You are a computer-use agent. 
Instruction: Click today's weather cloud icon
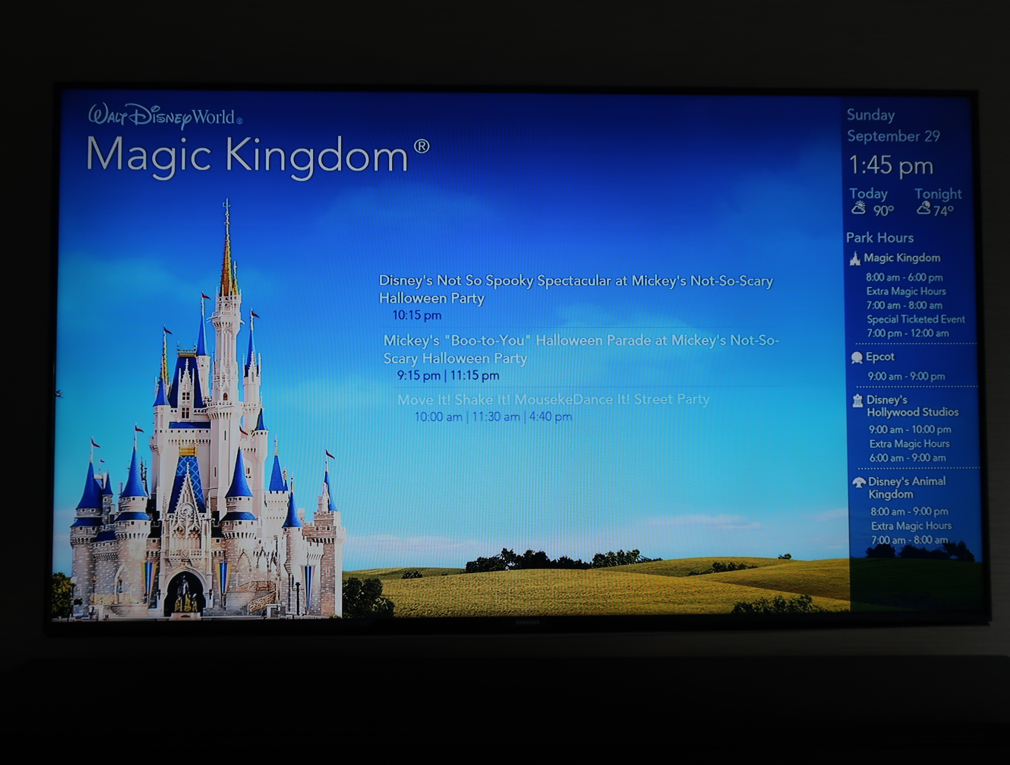coord(859,208)
